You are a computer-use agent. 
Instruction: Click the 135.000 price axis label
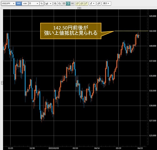coord(153,76)
